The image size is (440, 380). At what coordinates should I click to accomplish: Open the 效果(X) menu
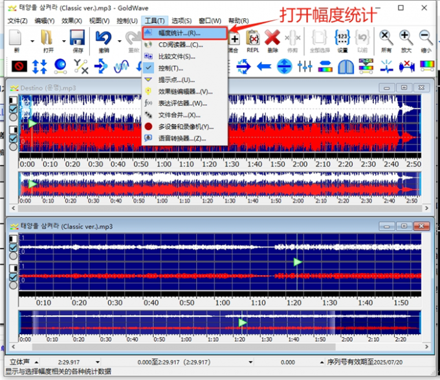72,21
